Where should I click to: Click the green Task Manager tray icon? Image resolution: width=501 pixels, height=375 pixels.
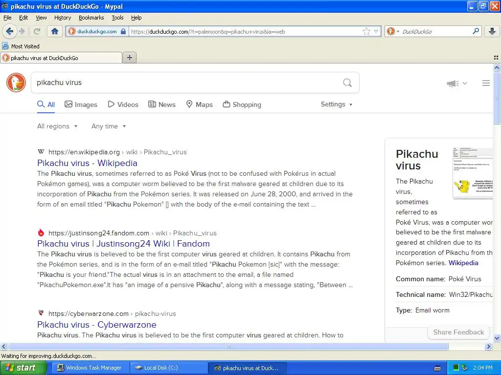point(456,368)
